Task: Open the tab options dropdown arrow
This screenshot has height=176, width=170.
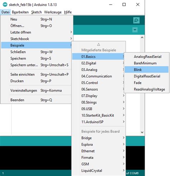Action: (x=135, y=30)
